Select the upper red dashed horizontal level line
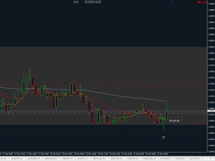Screen dimensions: 215x161 coord(104,86)
